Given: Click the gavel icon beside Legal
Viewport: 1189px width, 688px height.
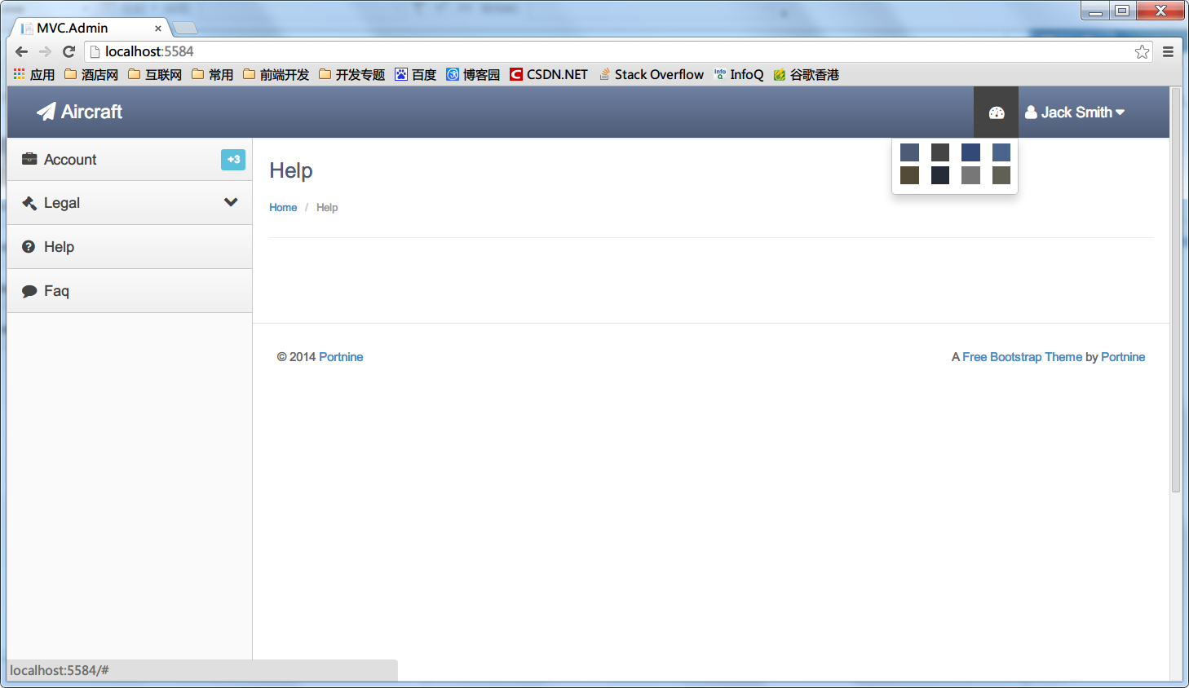Looking at the screenshot, I should [x=29, y=203].
